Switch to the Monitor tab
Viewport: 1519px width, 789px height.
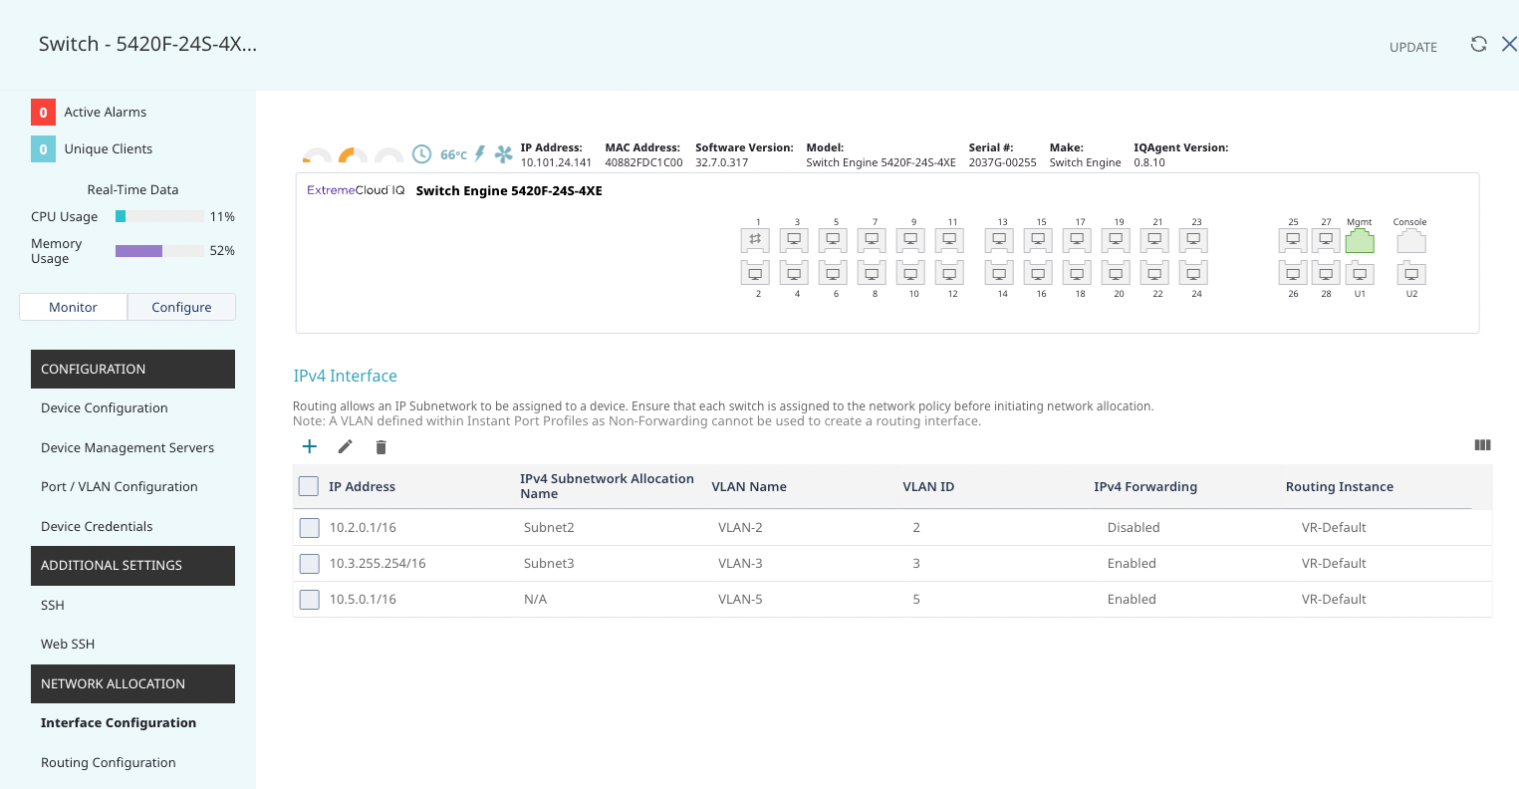click(73, 307)
